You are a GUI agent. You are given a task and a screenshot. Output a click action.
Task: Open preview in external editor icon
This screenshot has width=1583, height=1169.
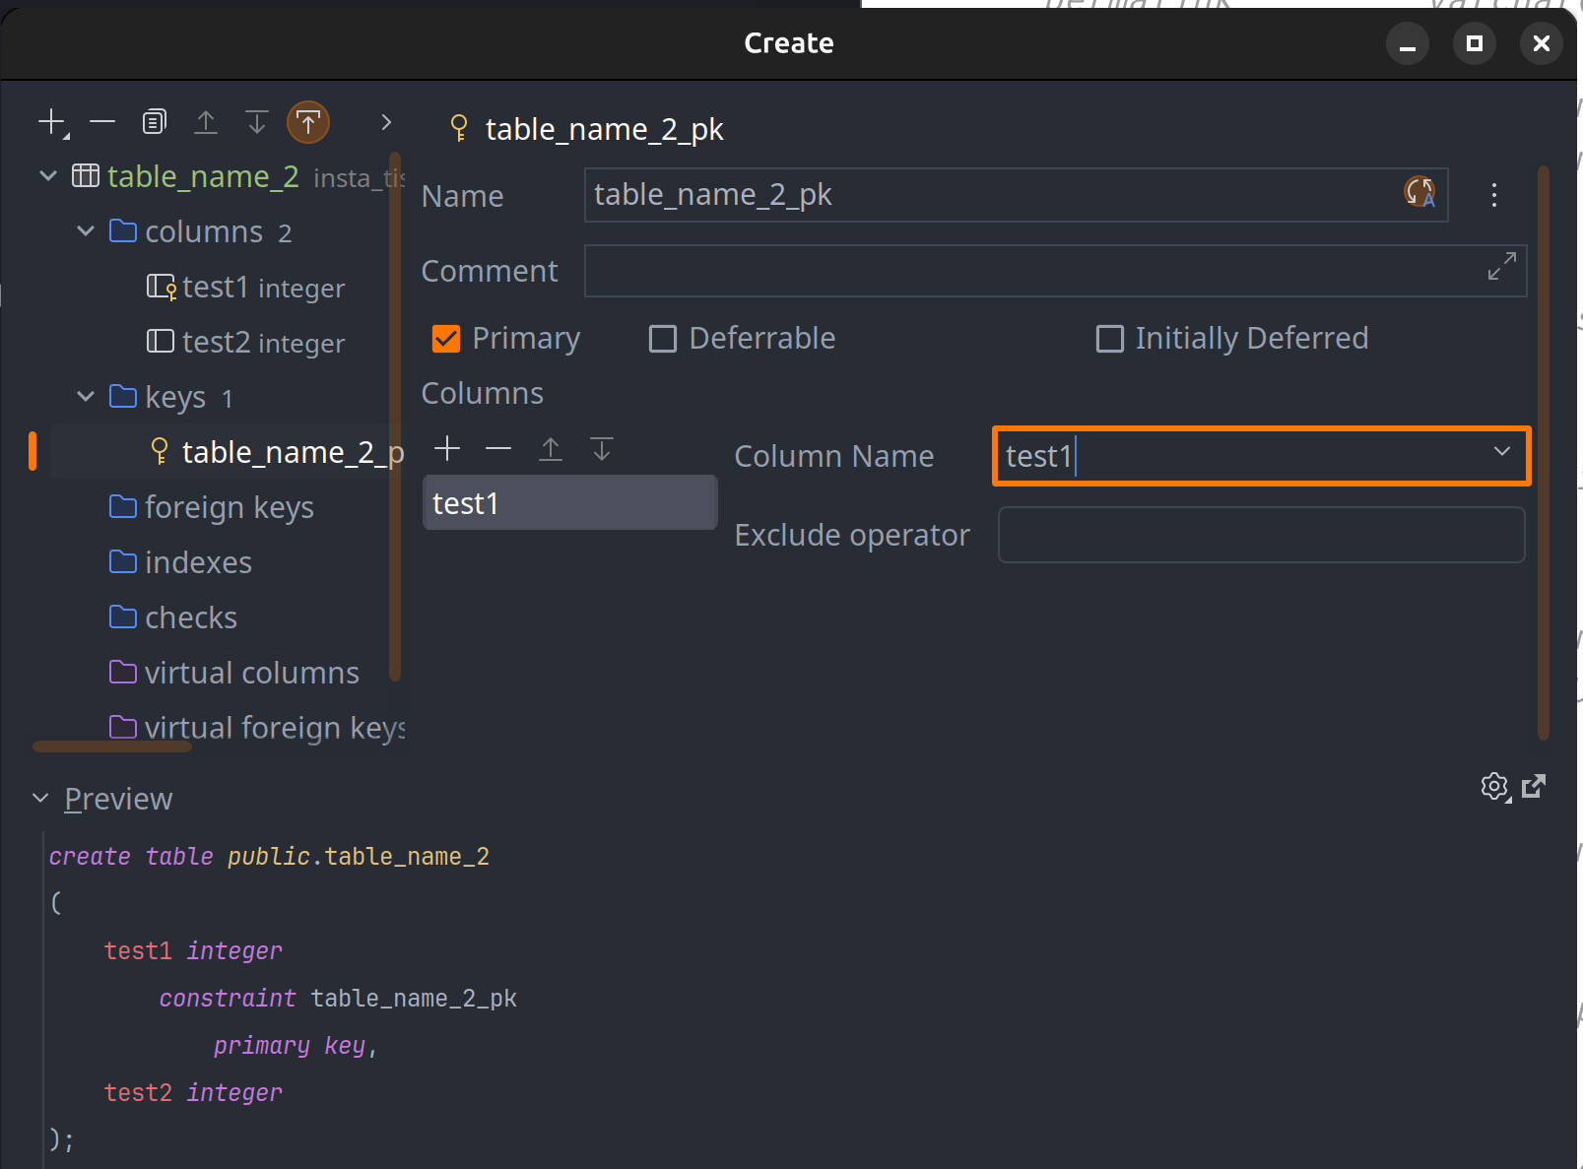click(x=1534, y=786)
